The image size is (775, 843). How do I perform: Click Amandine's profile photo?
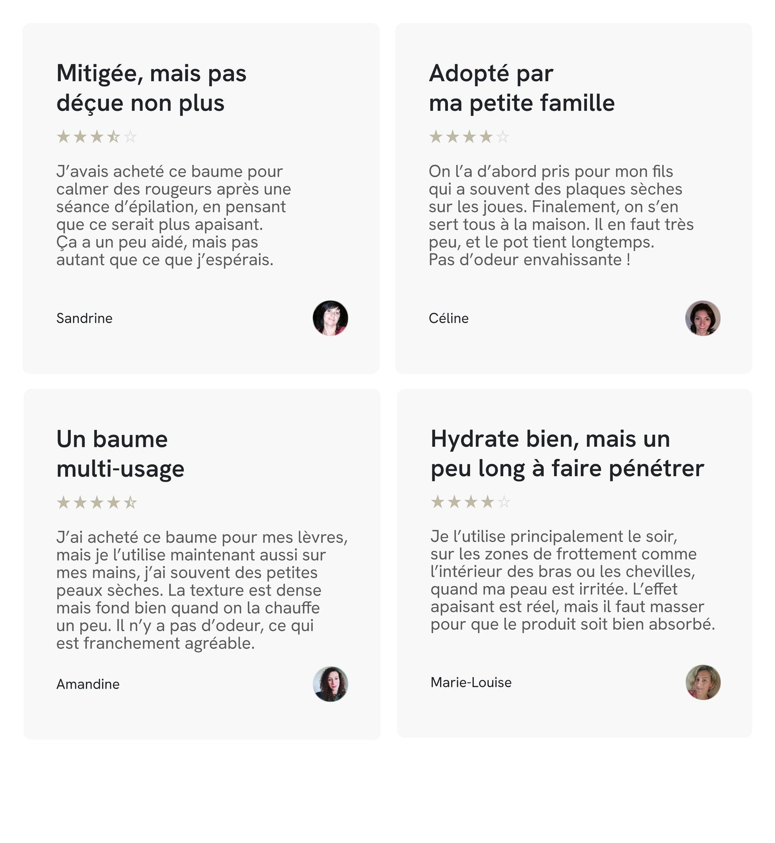[x=330, y=684]
